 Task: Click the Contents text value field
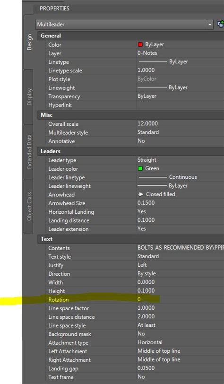coord(180,248)
